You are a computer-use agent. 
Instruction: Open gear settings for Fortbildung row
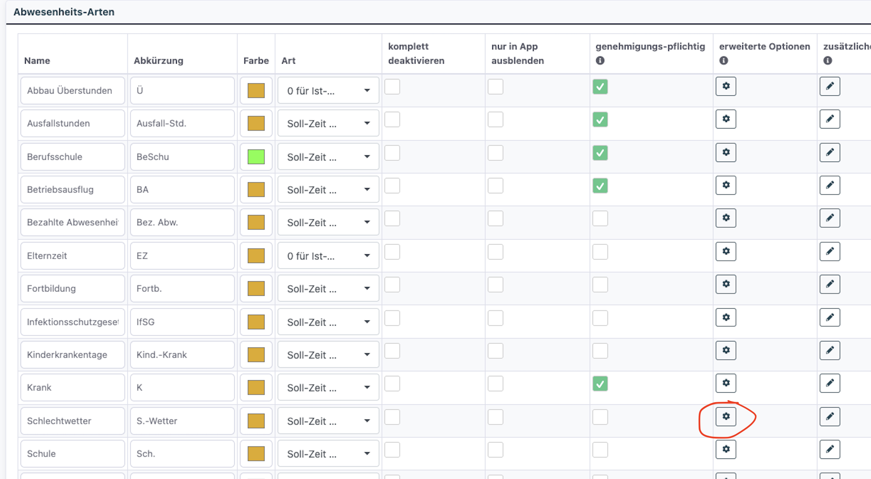[726, 284]
